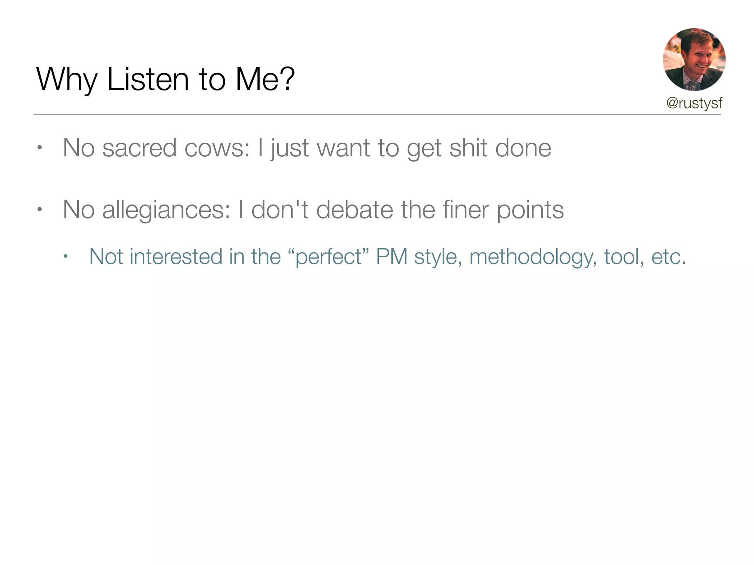This screenshot has width=754, height=565.
Task: Click the 'Not interested in' sub-bullet text
Action: pyautogui.click(x=387, y=257)
